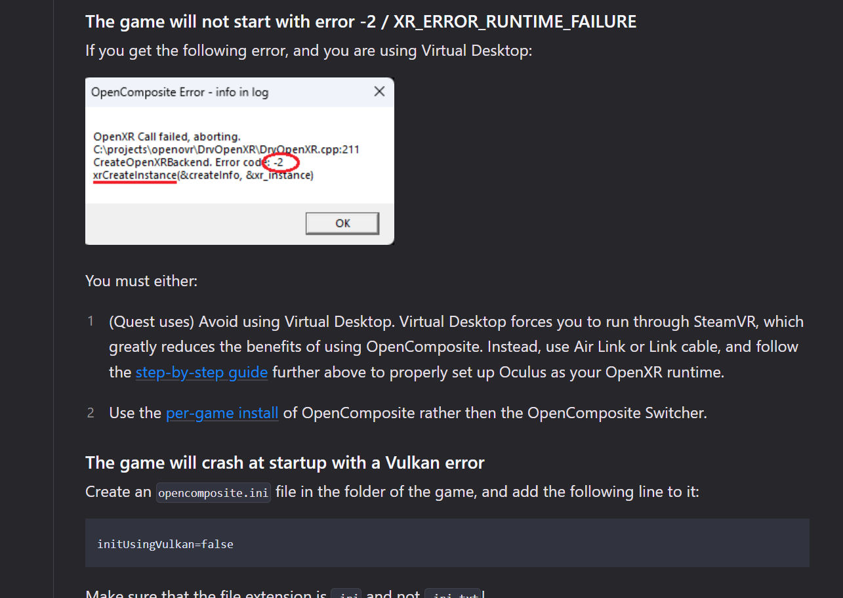Image resolution: width=843 pixels, height=598 pixels.
Task: Close the OpenComposite Error dialog with X
Action: 379,92
